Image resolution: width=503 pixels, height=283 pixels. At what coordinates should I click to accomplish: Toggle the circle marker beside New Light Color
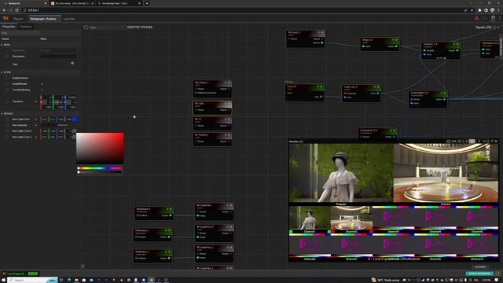pyautogui.click(x=7, y=119)
